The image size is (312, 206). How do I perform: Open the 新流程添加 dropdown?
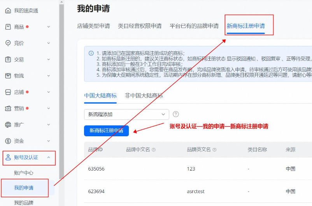126,114
